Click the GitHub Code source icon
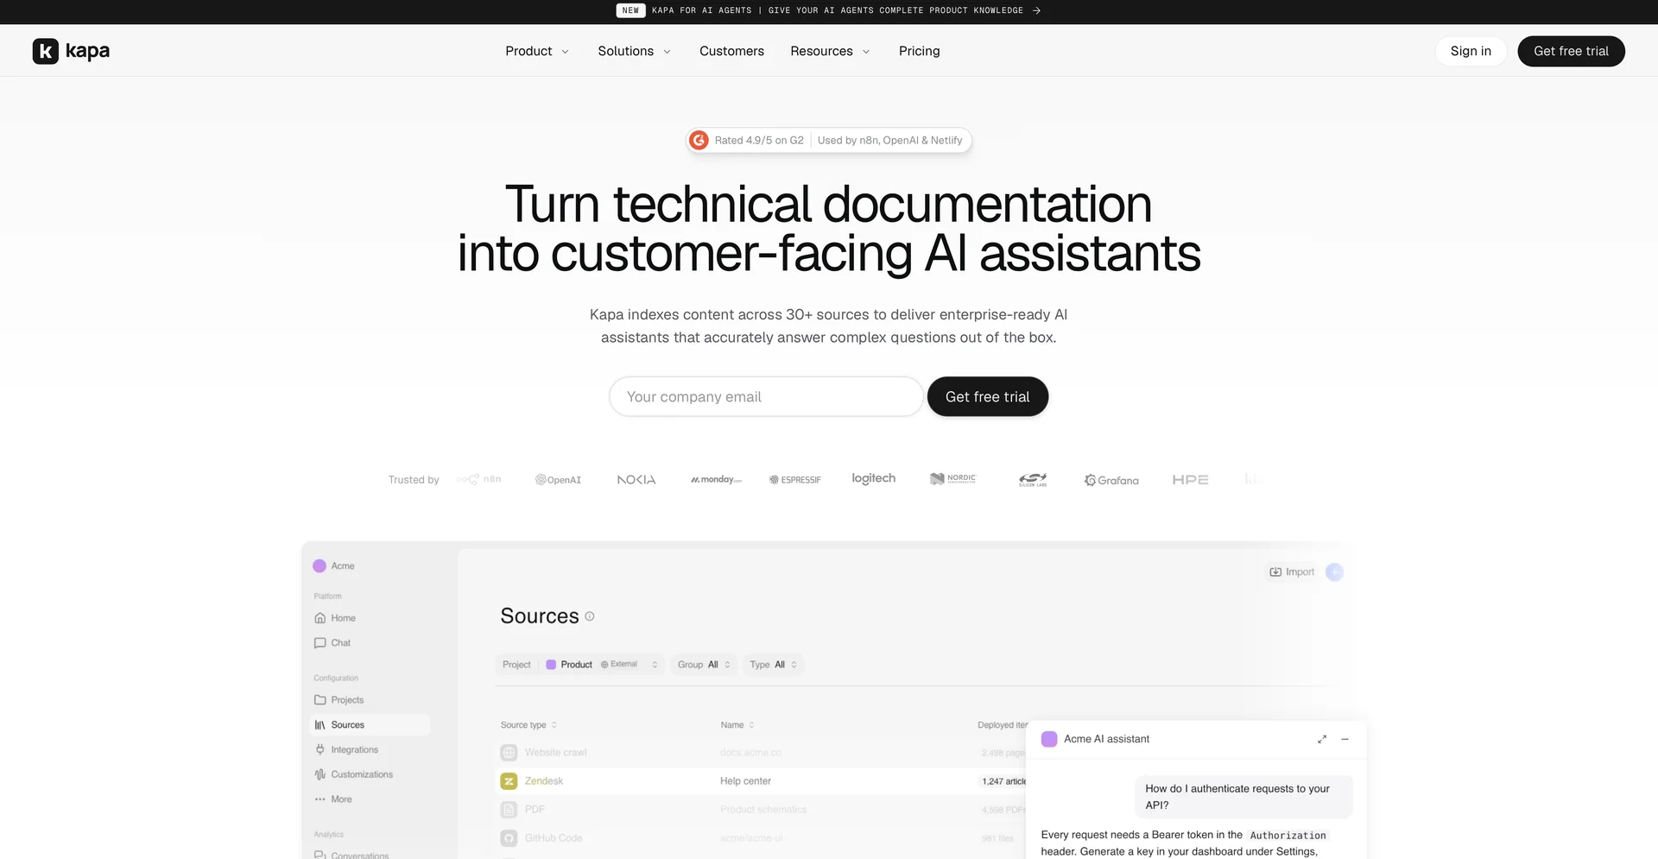The width and height of the screenshot is (1658, 859). tap(509, 838)
